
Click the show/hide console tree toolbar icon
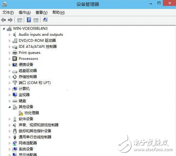point(20,20)
